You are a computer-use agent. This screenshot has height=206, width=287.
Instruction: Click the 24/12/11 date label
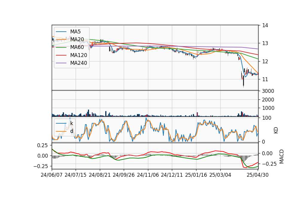pyautogui.click(x=172, y=175)
